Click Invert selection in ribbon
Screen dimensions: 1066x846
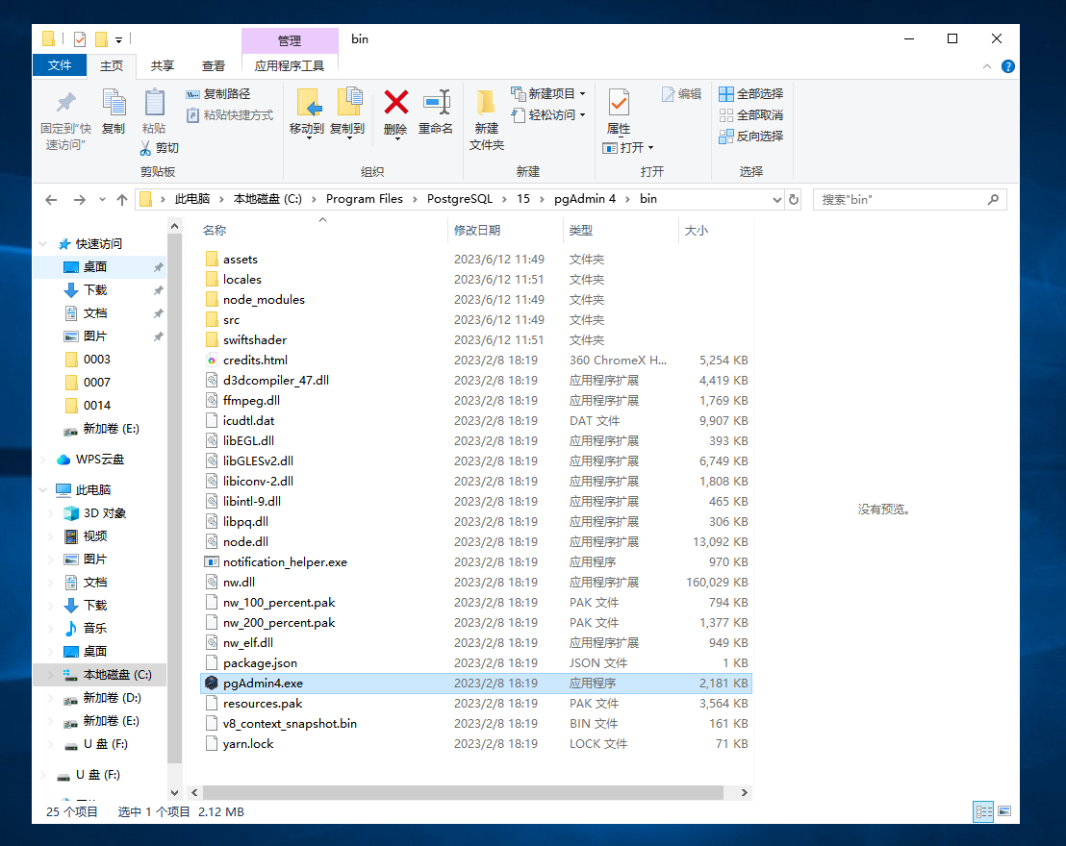coord(751,137)
